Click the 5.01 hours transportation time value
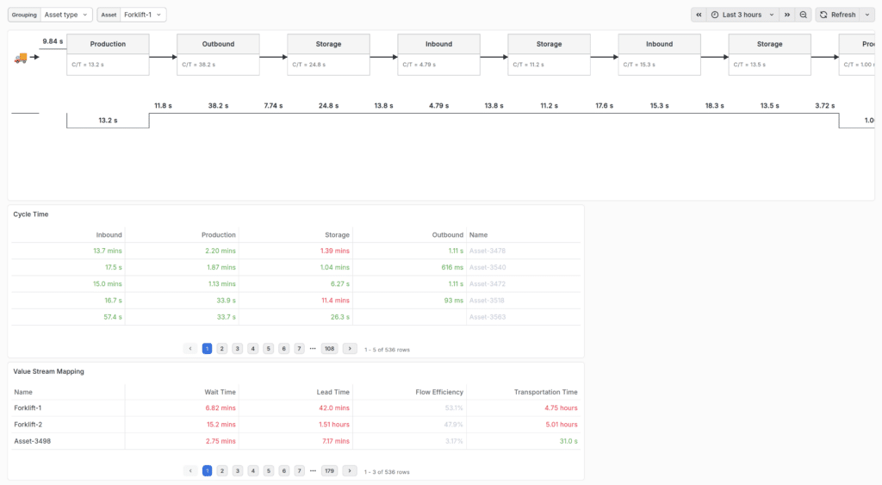Screen dimensions: 882x485 (562, 424)
